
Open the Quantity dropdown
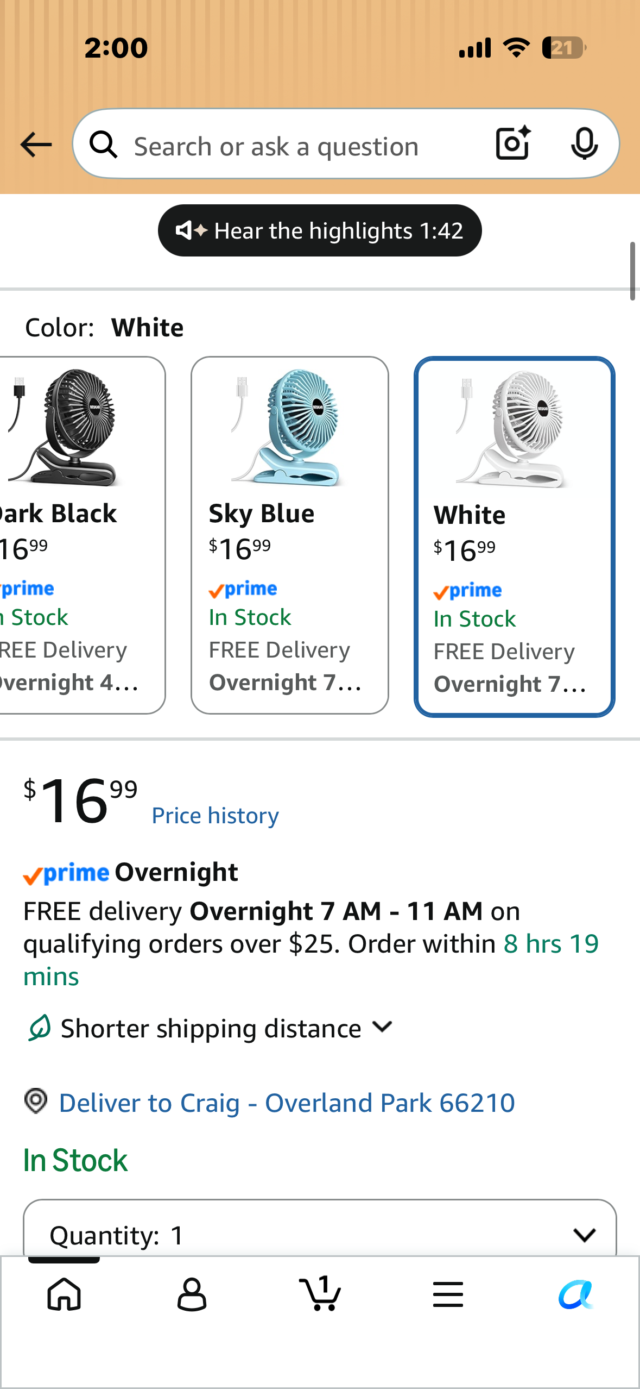click(320, 1230)
